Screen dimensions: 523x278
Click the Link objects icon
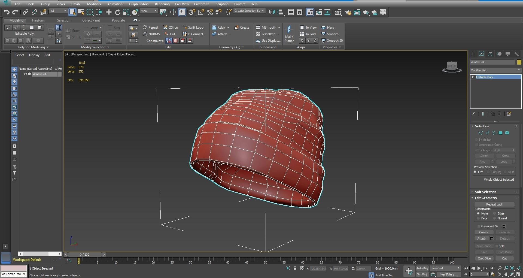point(25,12)
